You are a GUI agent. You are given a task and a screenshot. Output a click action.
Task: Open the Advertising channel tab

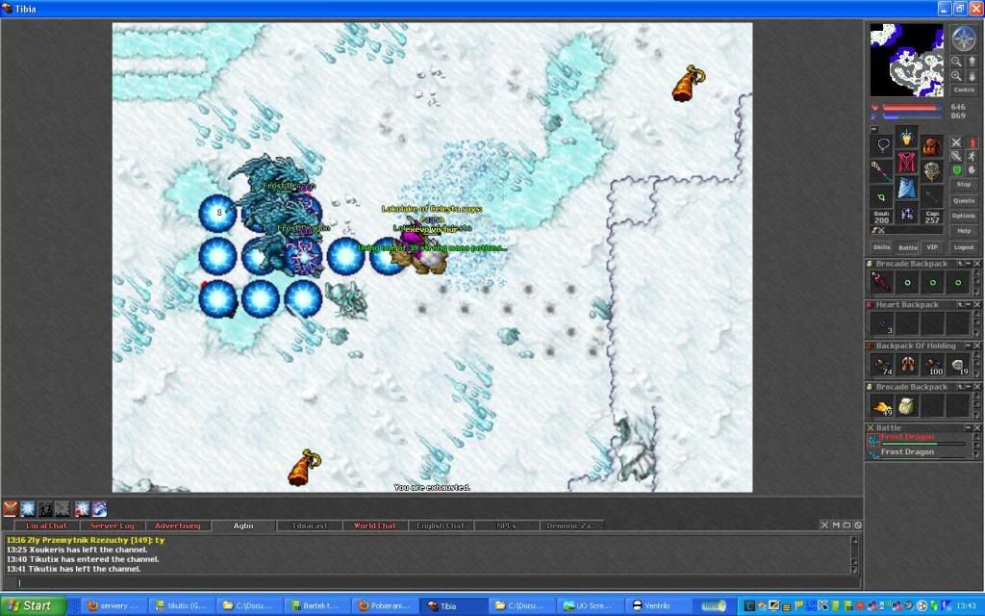[x=178, y=526]
